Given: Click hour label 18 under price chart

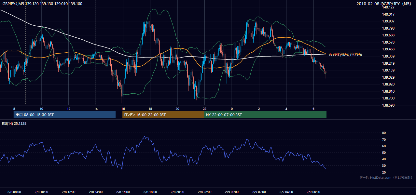Looking at the screenshot, I should (x=150, y=109).
